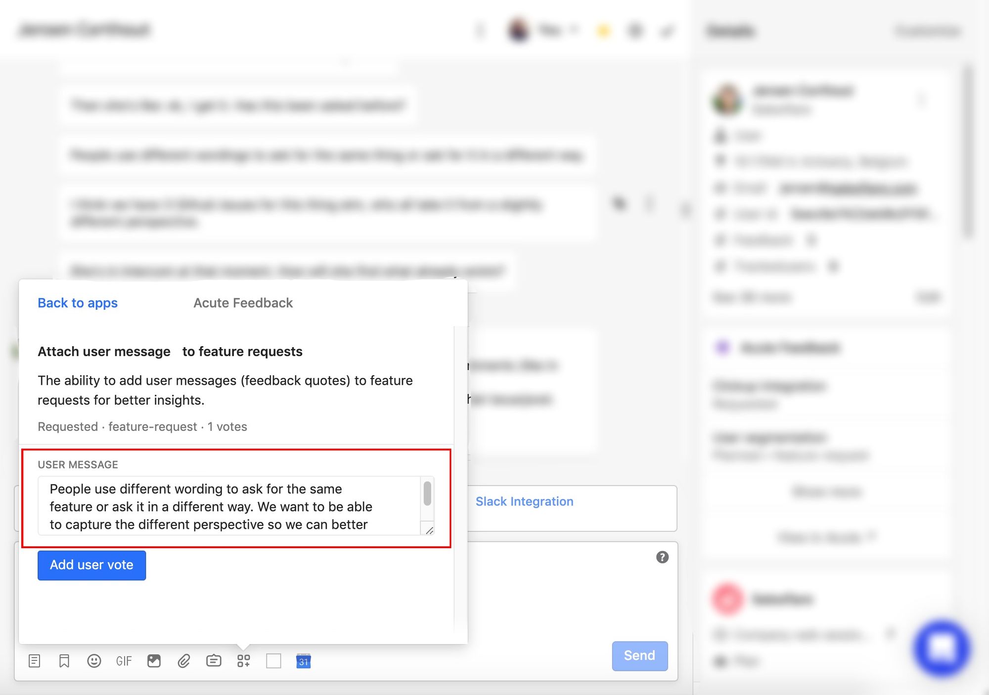The width and height of the screenshot is (989, 695).
Task: Click the Back to apps link
Action: pyautogui.click(x=78, y=302)
